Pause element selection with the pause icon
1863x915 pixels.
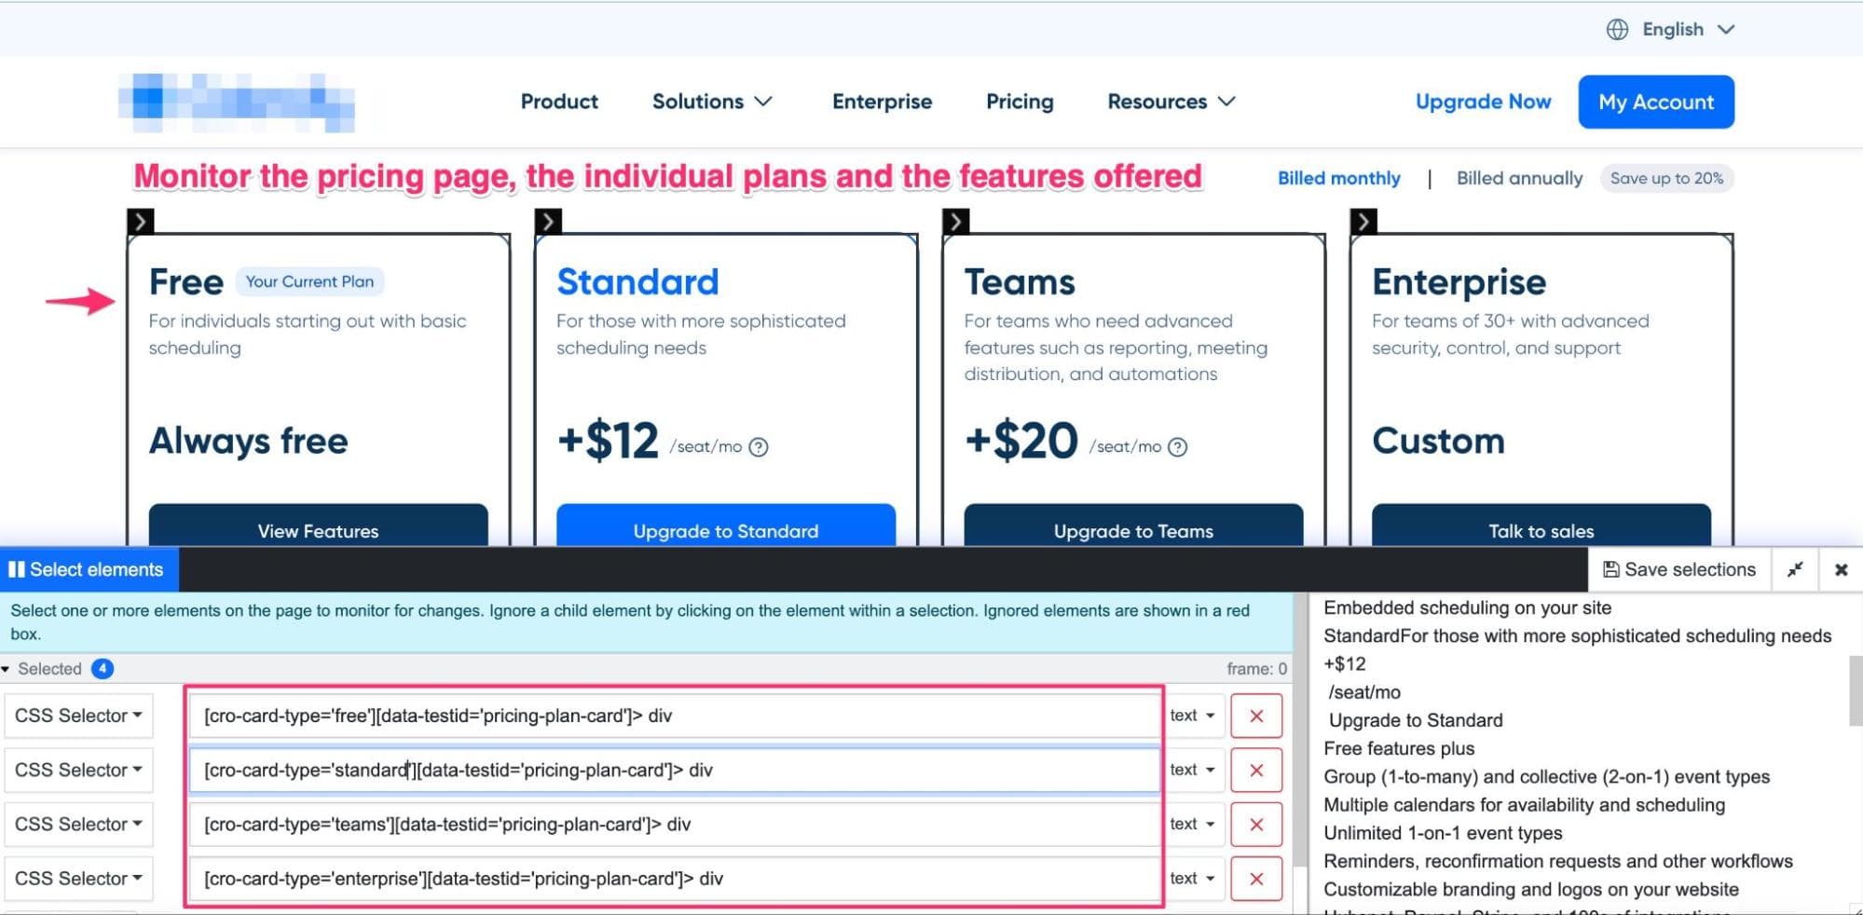tap(18, 568)
